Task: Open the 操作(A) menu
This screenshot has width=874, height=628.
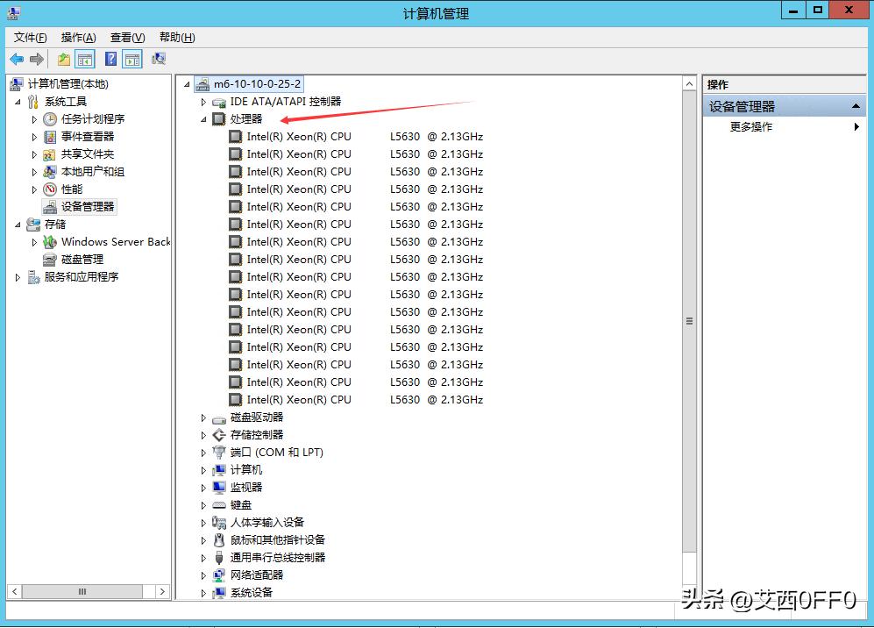Action: tap(79, 38)
